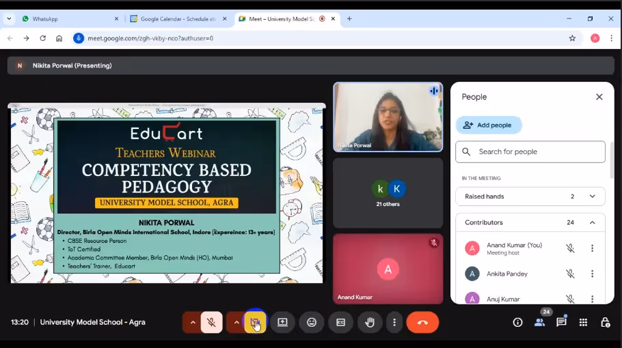Image resolution: width=622 pixels, height=348 pixels.
Task: Go forward in browser history
Action: [26, 38]
